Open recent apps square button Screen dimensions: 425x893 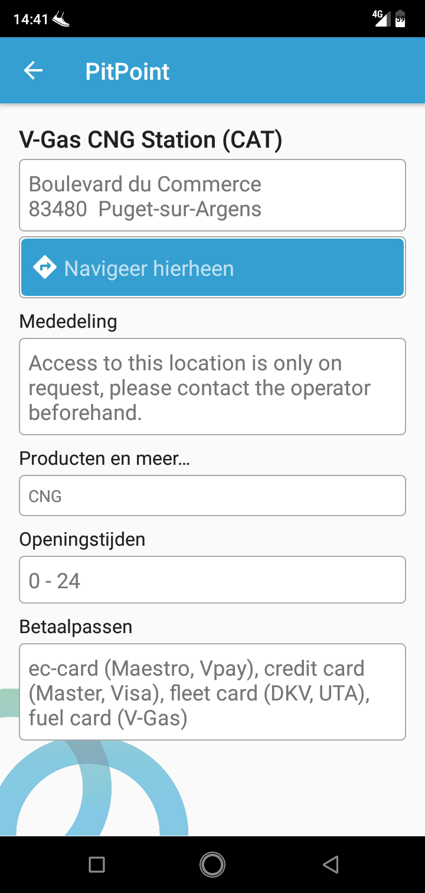click(x=97, y=865)
